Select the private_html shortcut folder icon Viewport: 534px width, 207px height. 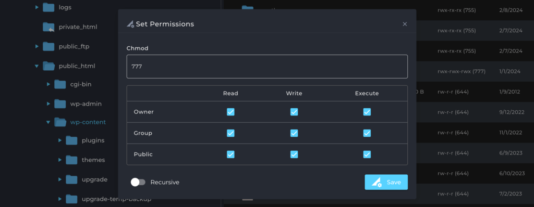(48, 27)
